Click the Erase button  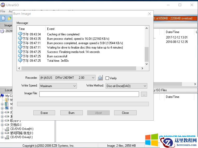click(44, 113)
